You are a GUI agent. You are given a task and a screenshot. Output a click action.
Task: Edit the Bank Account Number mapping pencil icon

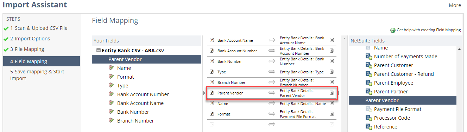(x=212, y=51)
